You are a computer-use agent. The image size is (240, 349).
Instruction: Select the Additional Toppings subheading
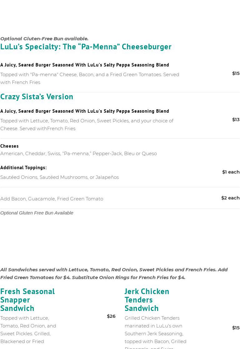(x=23, y=168)
